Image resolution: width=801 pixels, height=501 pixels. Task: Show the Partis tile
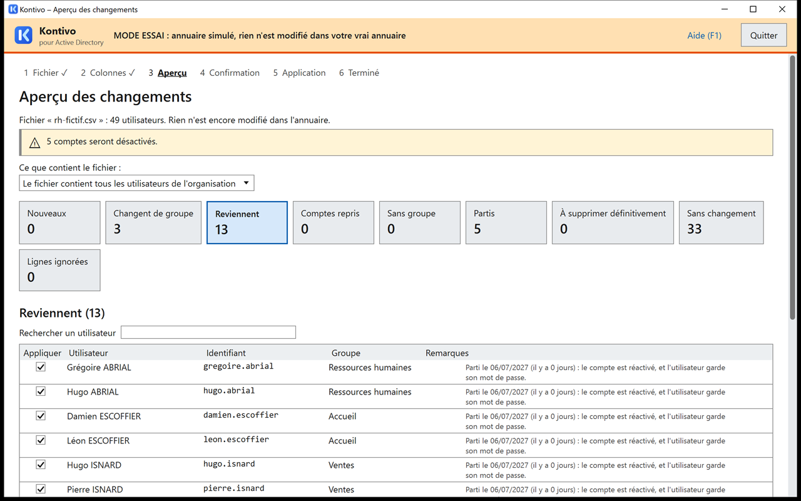coord(506,222)
